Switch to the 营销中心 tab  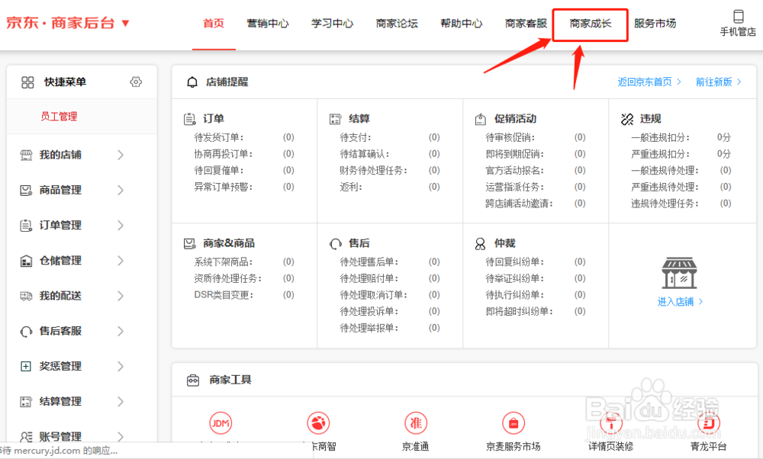coord(269,24)
